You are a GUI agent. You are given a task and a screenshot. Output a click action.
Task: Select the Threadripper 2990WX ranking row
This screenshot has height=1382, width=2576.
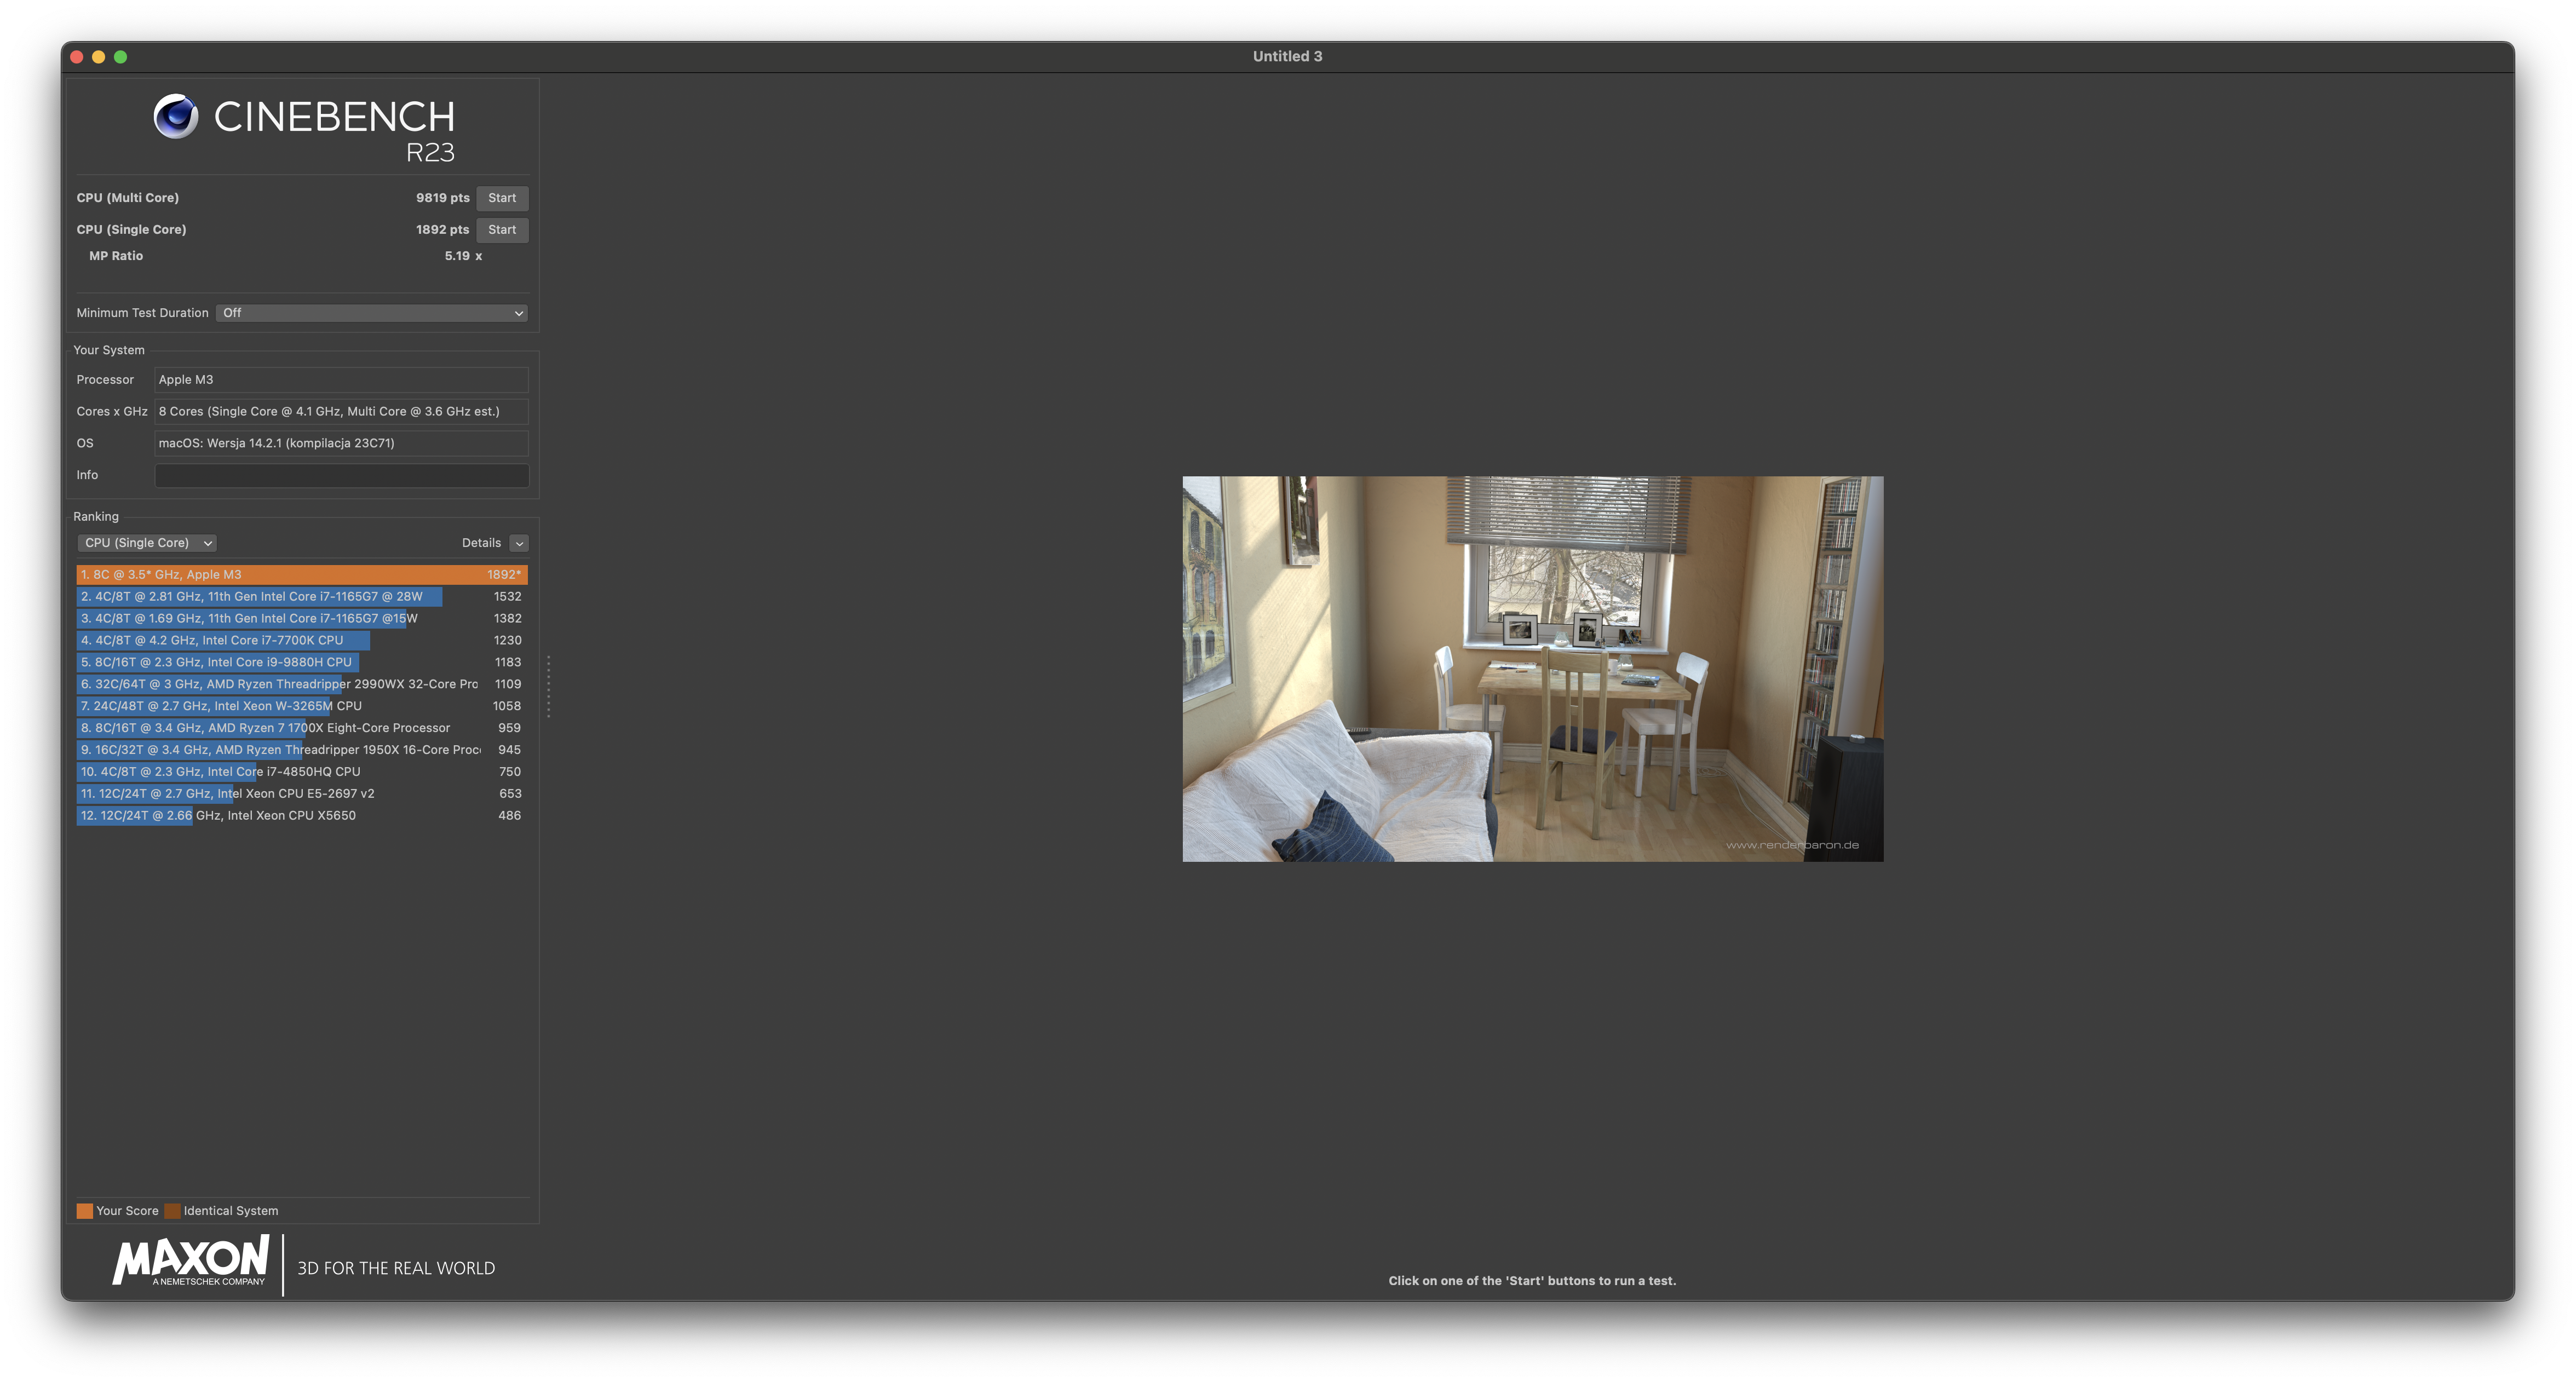pos(301,684)
